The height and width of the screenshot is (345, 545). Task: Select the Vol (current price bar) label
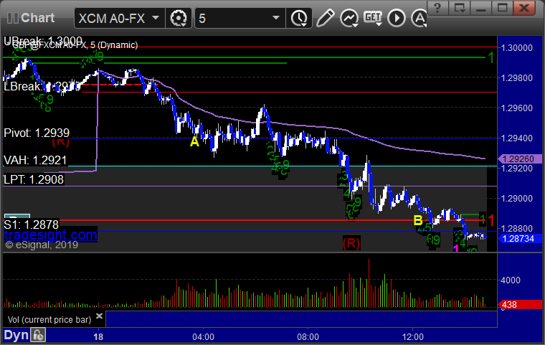click(x=49, y=319)
